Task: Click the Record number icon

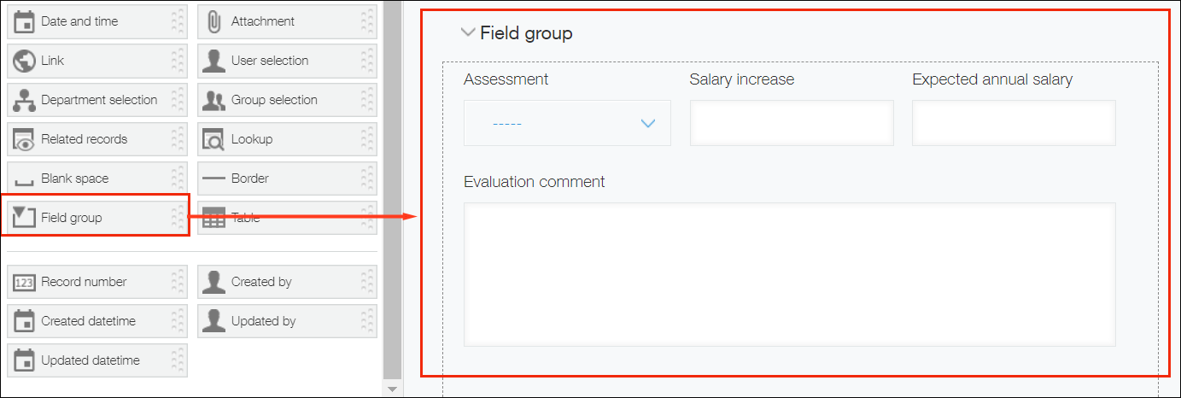Action: (x=24, y=282)
